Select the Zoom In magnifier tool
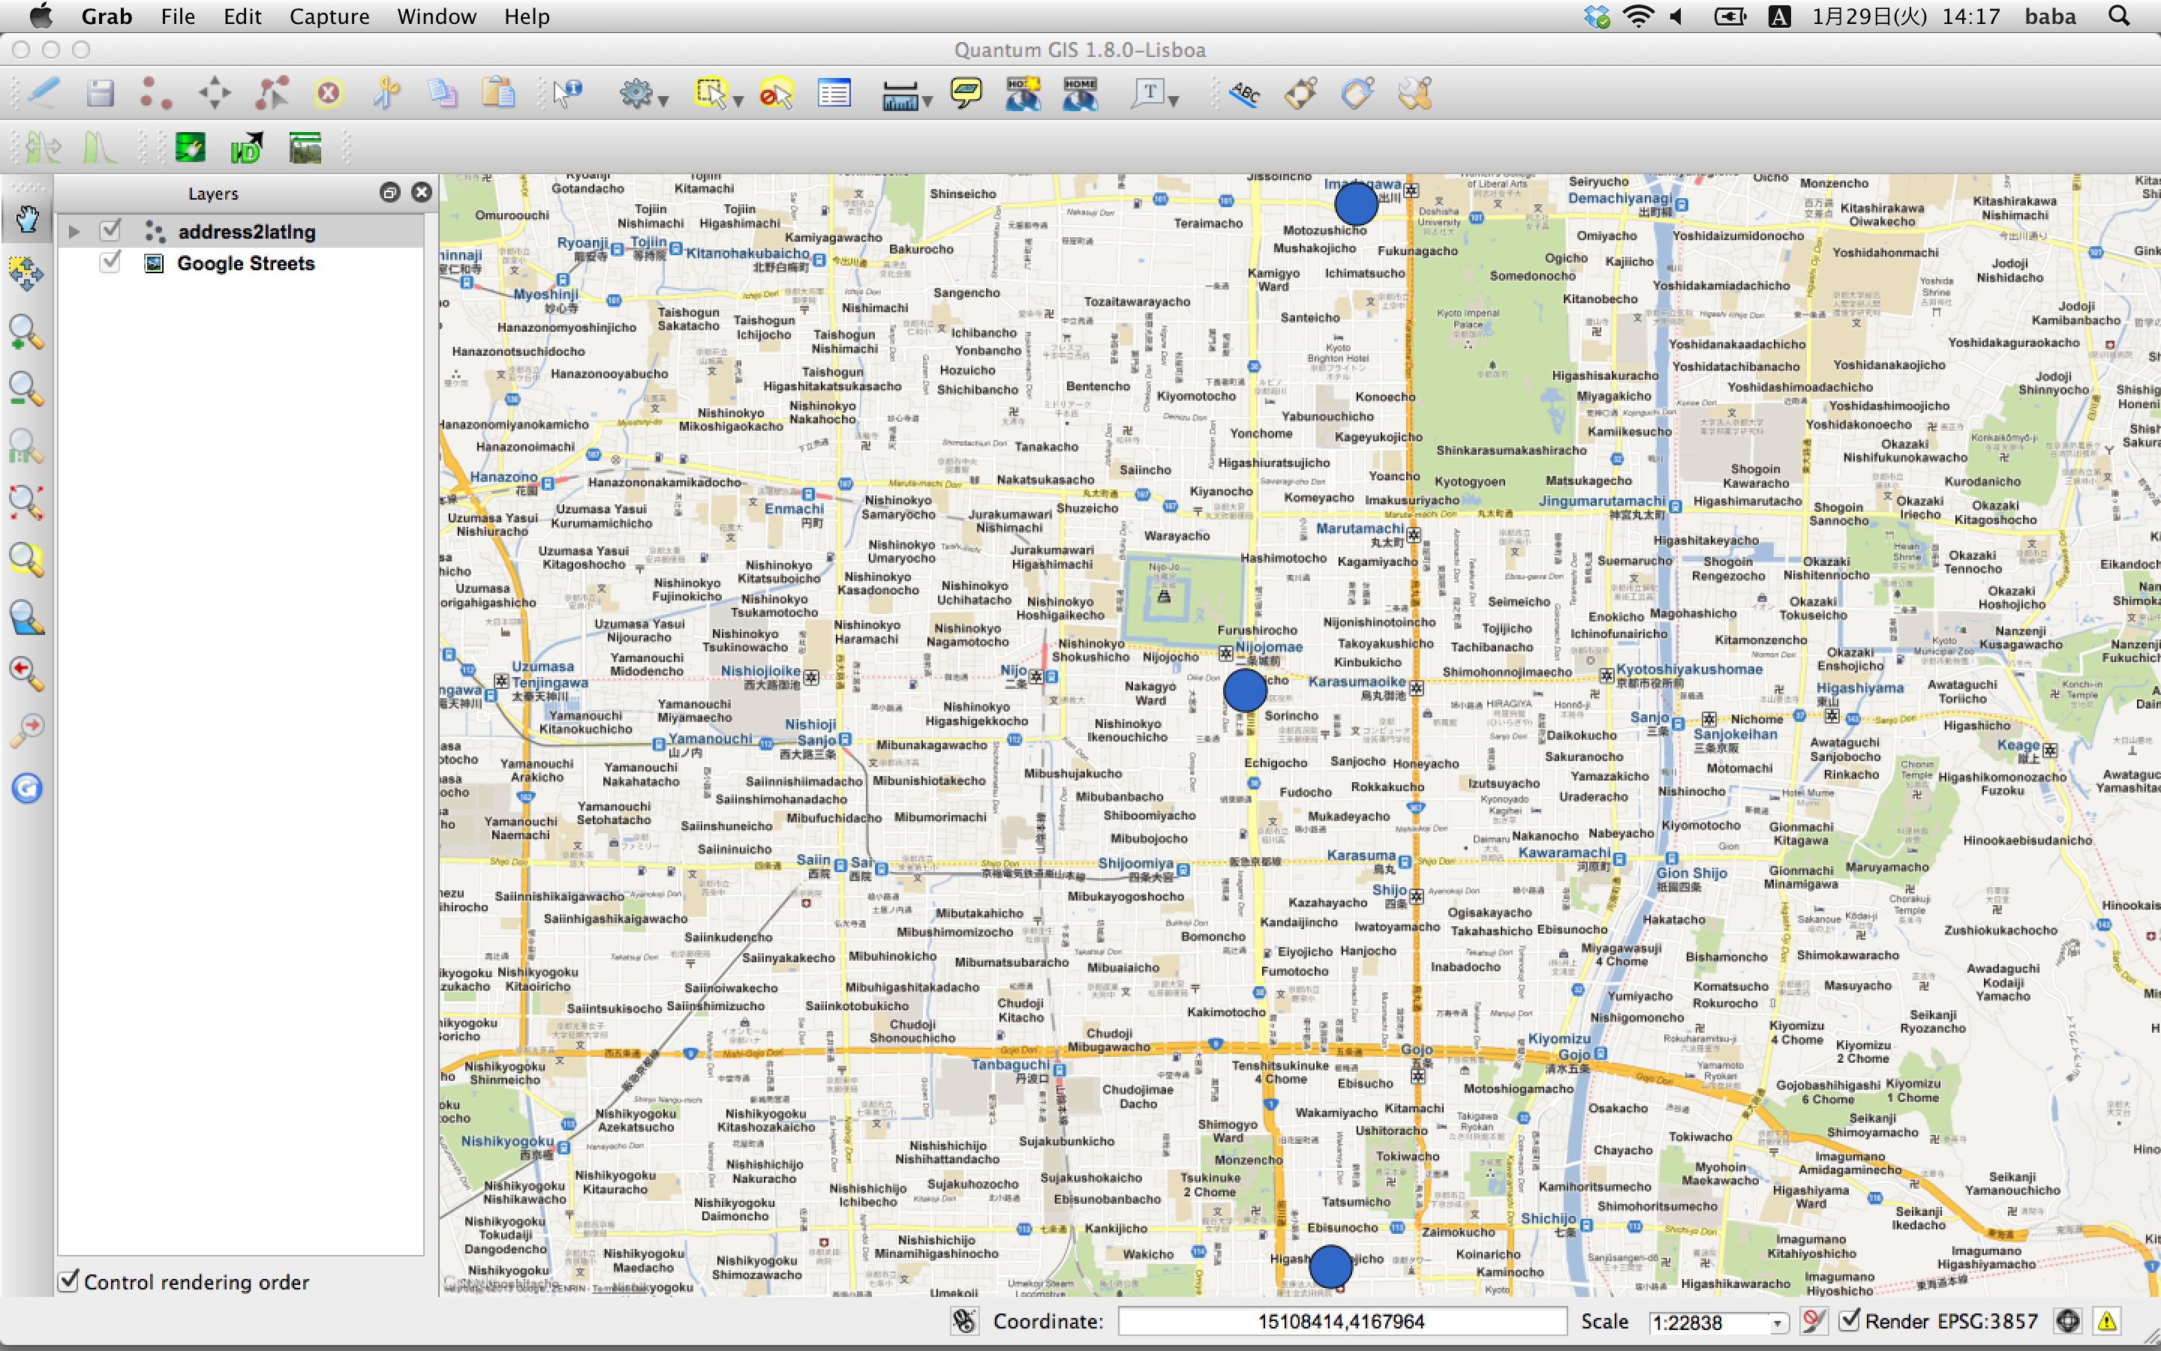Viewport: 2161px width, 1351px height. (x=27, y=332)
